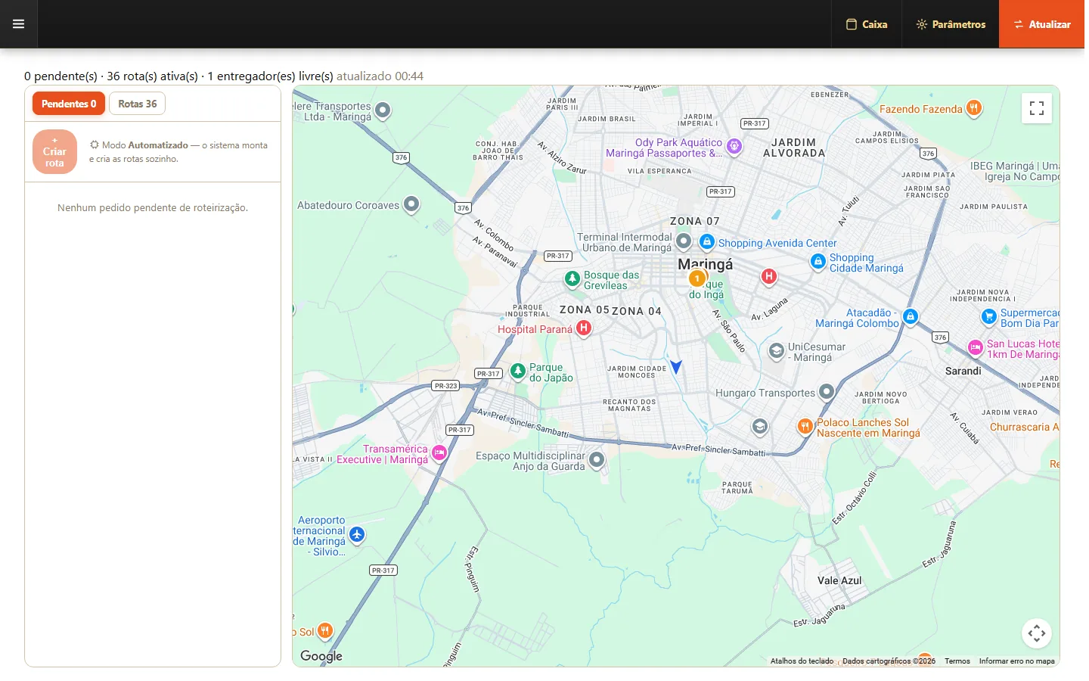
Task: Select the Fazendo Fazenda restaurant pin
Action: click(x=974, y=108)
